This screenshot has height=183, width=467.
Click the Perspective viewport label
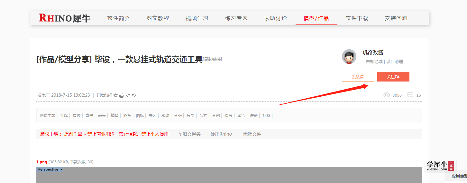[48, 169]
